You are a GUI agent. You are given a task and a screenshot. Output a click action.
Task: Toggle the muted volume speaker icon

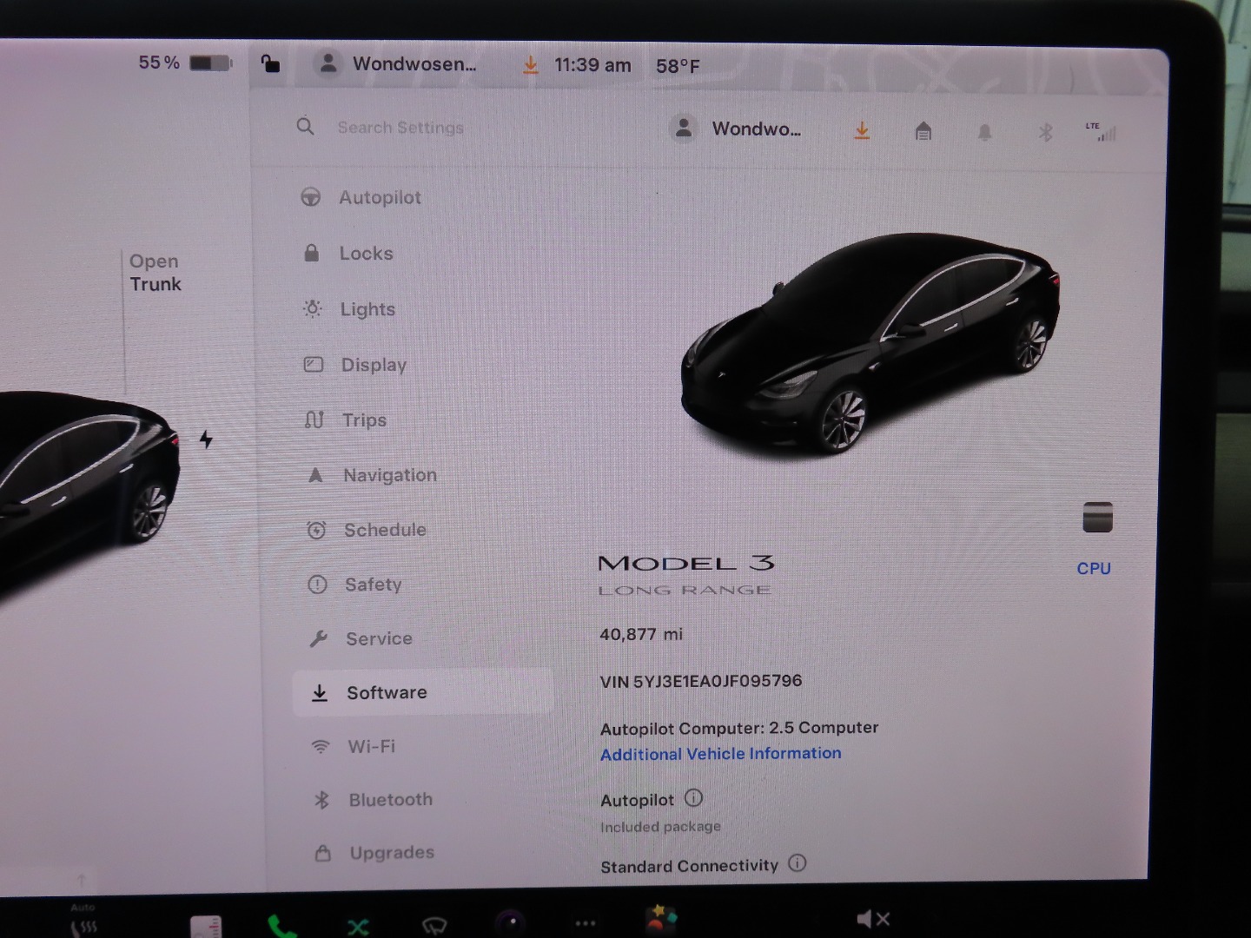[x=872, y=919]
